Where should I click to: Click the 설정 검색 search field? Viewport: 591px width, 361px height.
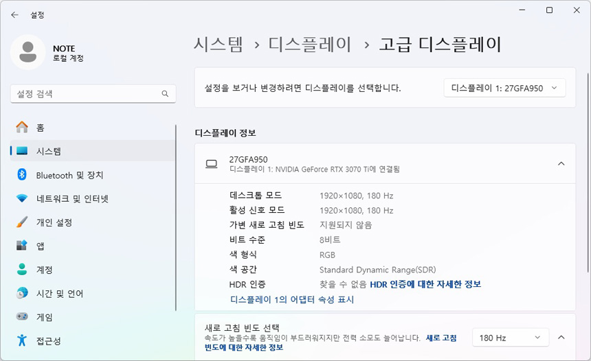[86, 94]
